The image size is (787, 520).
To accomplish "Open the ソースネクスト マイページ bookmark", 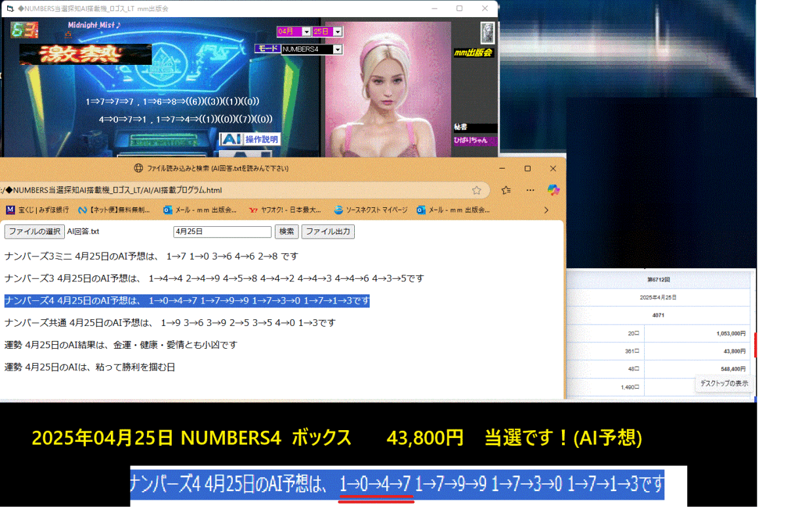I will pyautogui.click(x=371, y=210).
